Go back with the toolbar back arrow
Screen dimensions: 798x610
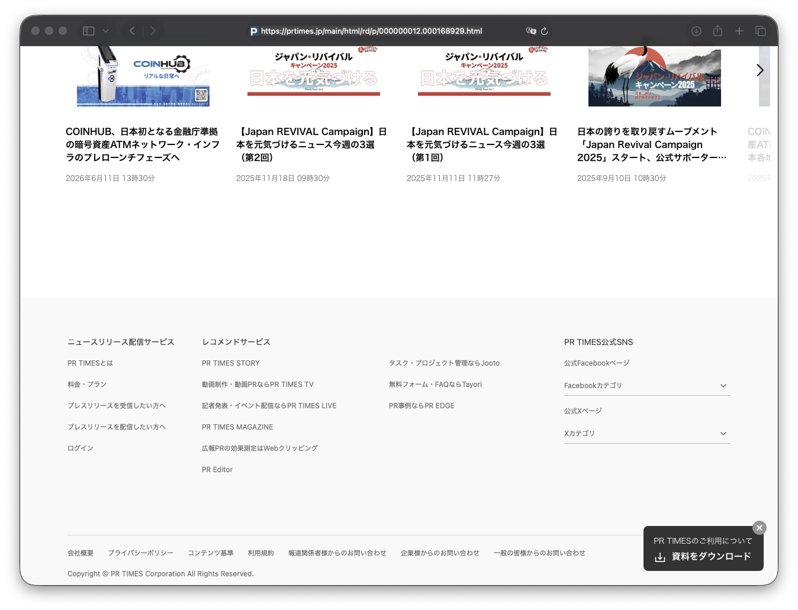coord(132,31)
